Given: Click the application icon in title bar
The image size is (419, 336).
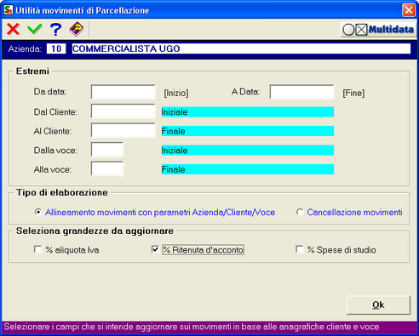Looking at the screenshot, I should [9, 10].
